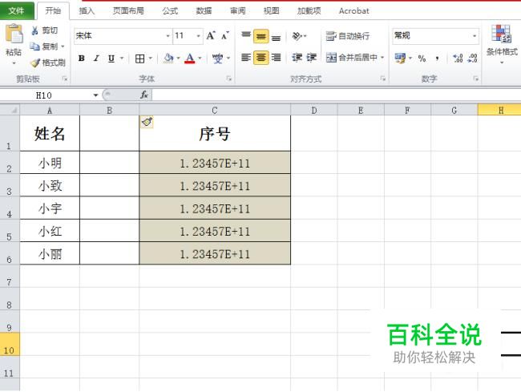Screen dimensions: 521x392
Task: Switch to 插入 Insert tab
Action: [x=87, y=10]
